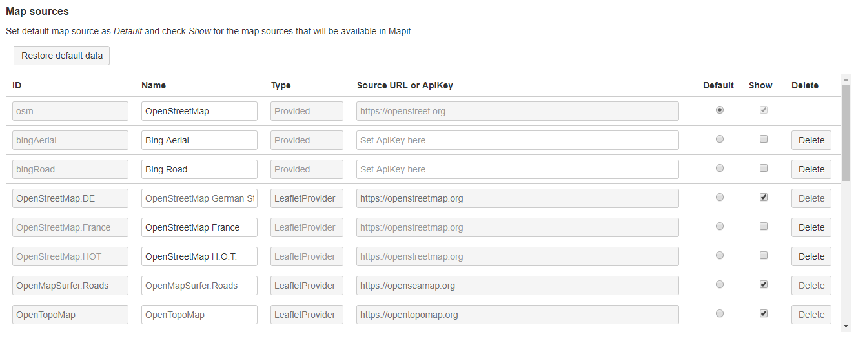This screenshot has height=343, width=856.
Task: Click Restore default data button
Action: coord(62,56)
